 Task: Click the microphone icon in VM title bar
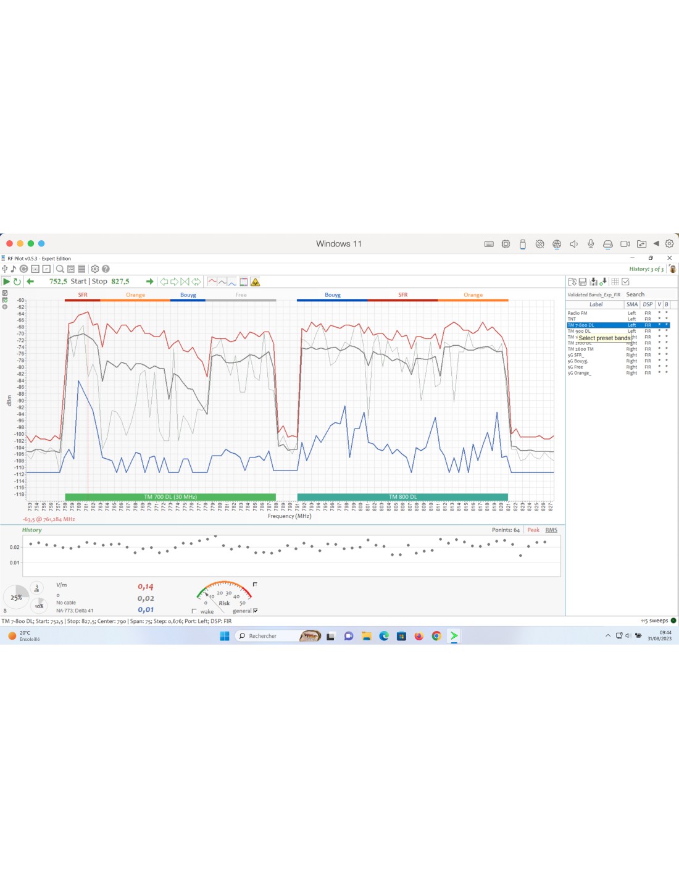click(591, 244)
